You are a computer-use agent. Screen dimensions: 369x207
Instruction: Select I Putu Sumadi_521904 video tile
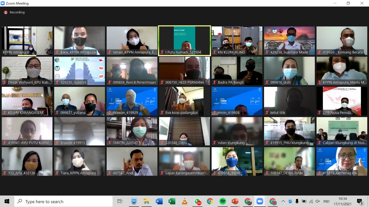(184, 40)
